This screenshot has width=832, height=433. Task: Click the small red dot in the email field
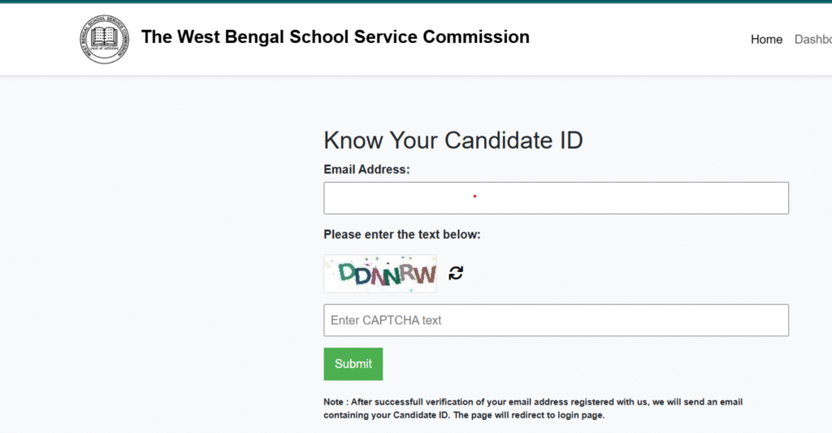[474, 197]
